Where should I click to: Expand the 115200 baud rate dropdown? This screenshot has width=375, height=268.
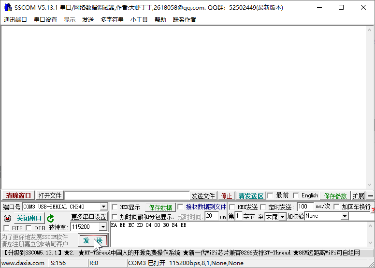pyautogui.click(x=103, y=226)
